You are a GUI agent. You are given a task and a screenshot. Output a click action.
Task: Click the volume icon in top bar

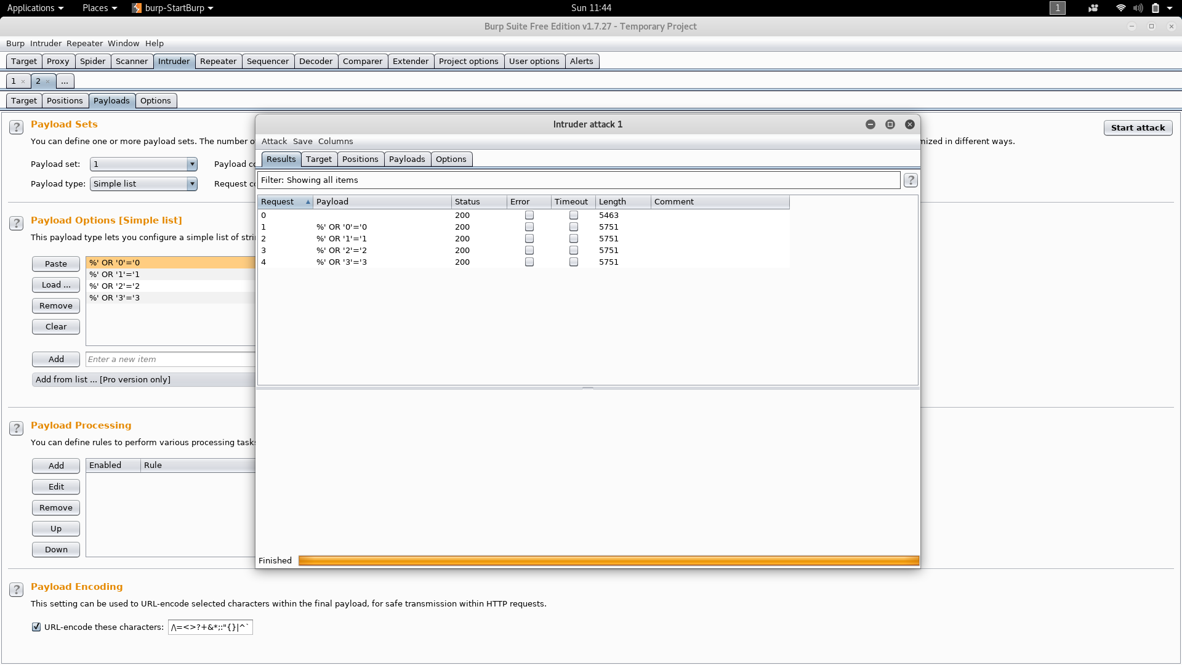point(1138,8)
